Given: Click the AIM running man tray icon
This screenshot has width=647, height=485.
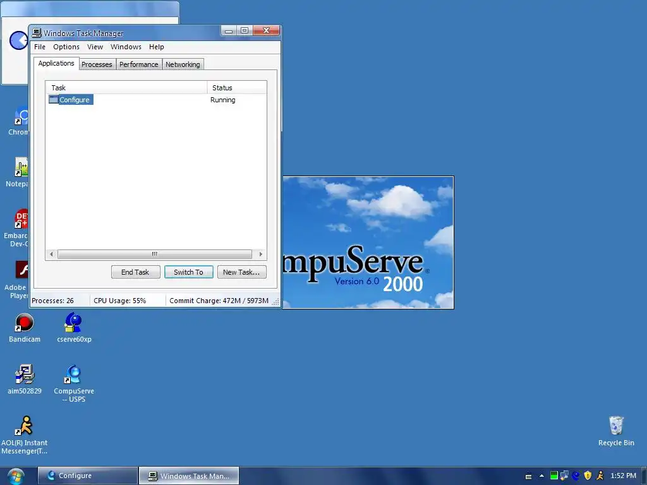Looking at the screenshot, I should [600, 476].
